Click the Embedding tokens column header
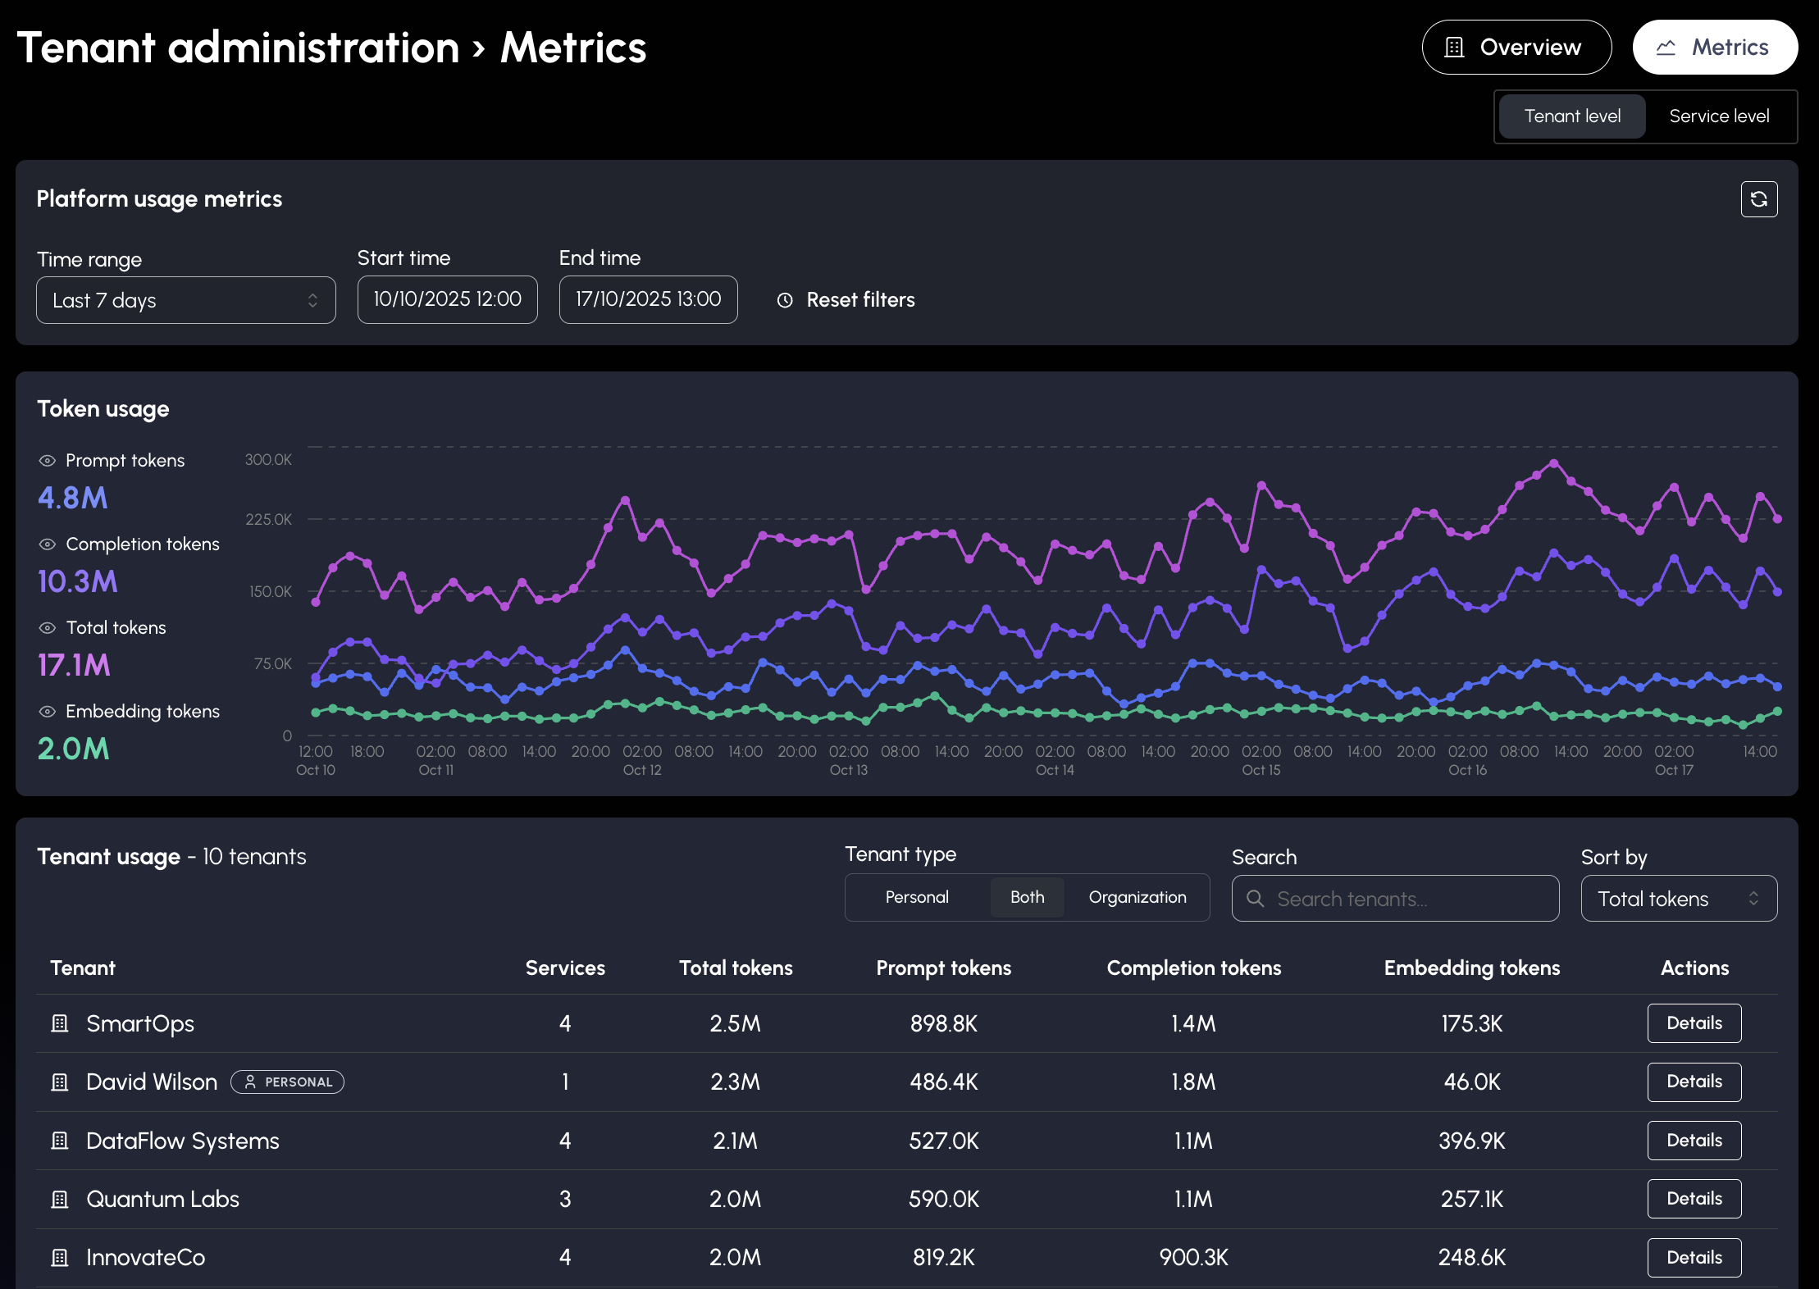1819x1289 pixels. coord(1472,968)
